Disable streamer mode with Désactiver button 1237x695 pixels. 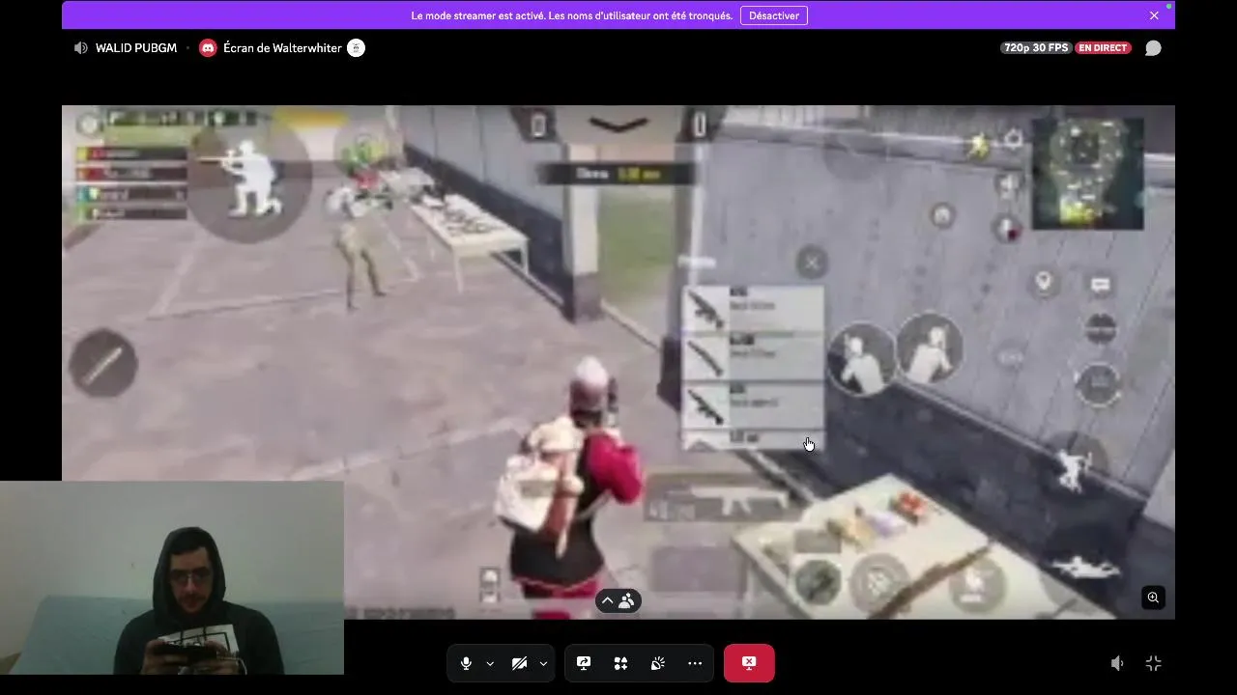[x=773, y=15]
